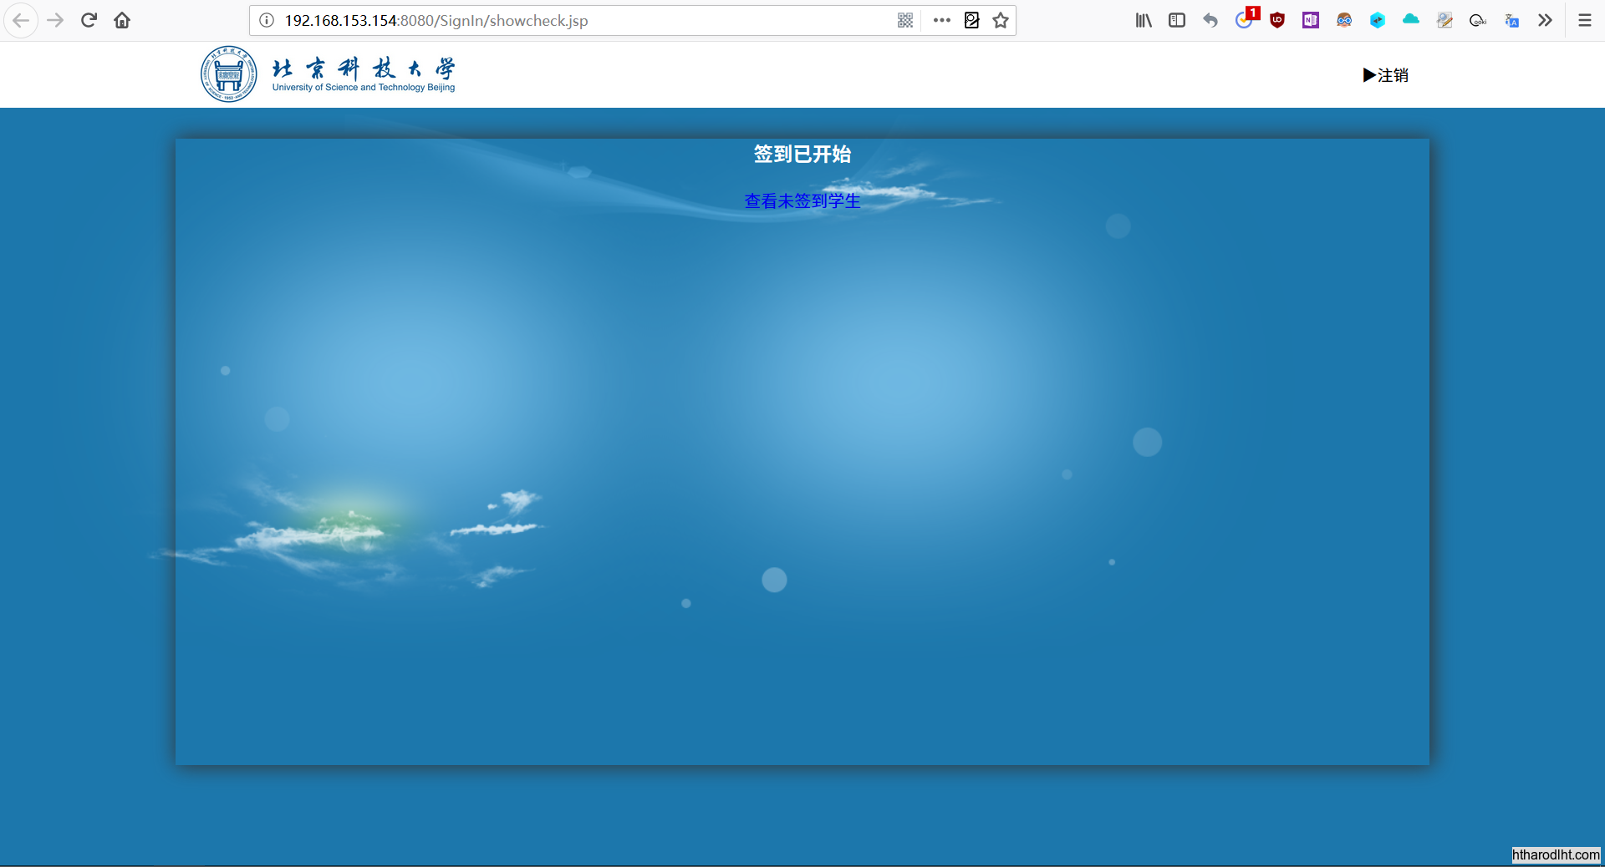Click the 注销 logout link
The height and width of the screenshot is (867, 1605).
coord(1386,75)
